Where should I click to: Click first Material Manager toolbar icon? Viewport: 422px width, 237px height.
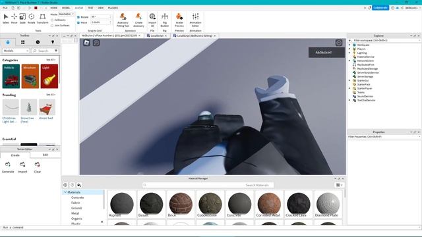click(x=65, y=185)
